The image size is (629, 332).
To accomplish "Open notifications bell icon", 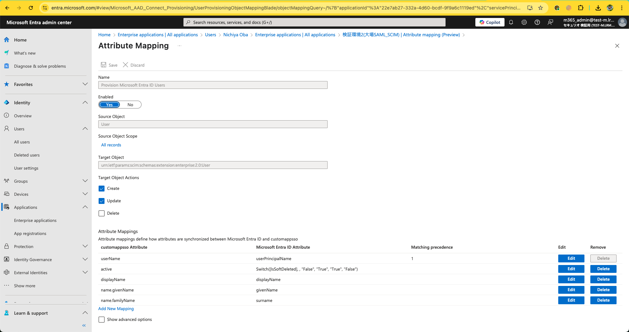I will click(x=511, y=22).
